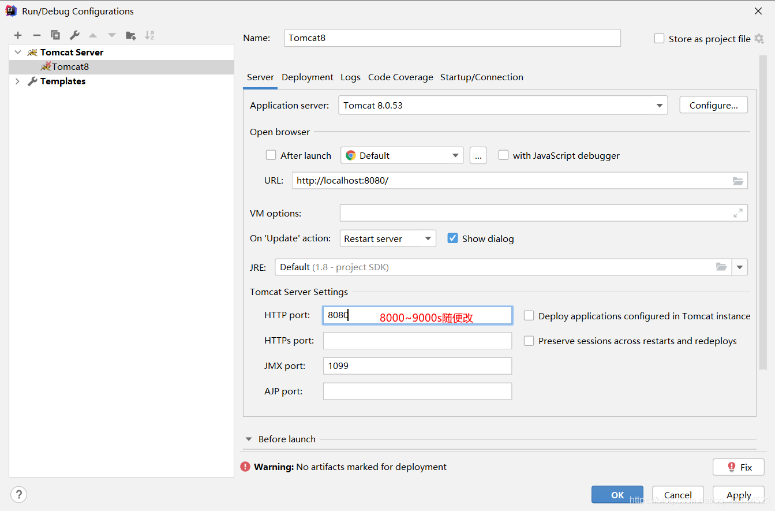The height and width of the screenshot is (511, 775).
Task: Enable Preserve sessions across restarts and redeploys
Action: tap(529, 341)
